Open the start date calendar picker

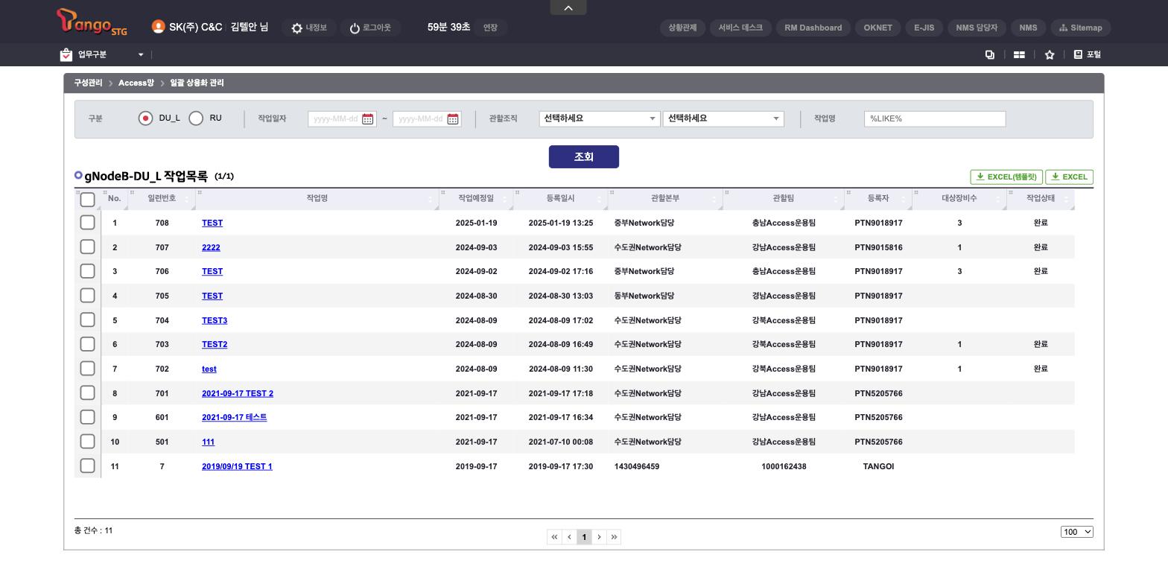(368, 119)
